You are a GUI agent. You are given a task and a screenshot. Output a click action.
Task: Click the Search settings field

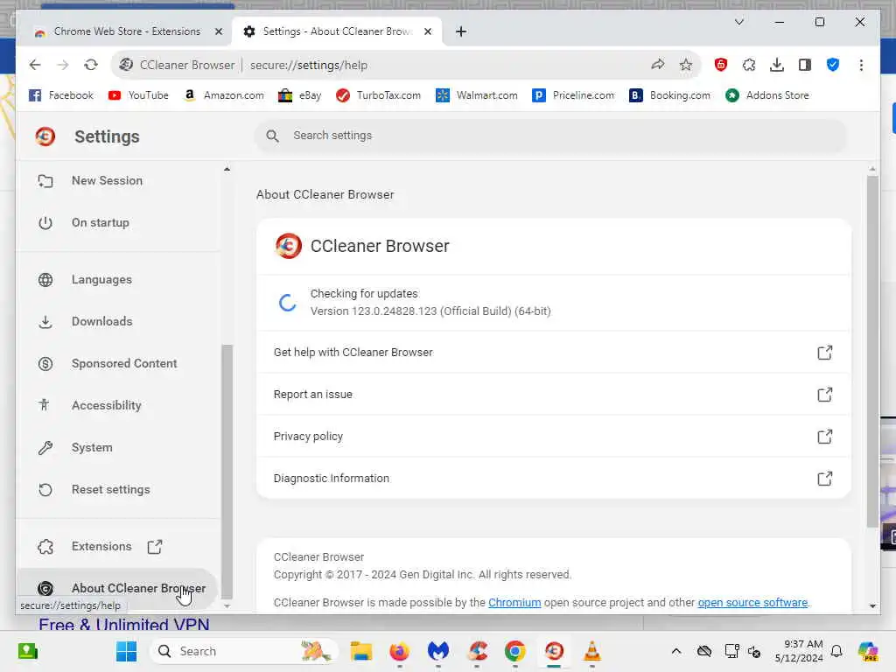pyautogui.click(x=551, y=136)
